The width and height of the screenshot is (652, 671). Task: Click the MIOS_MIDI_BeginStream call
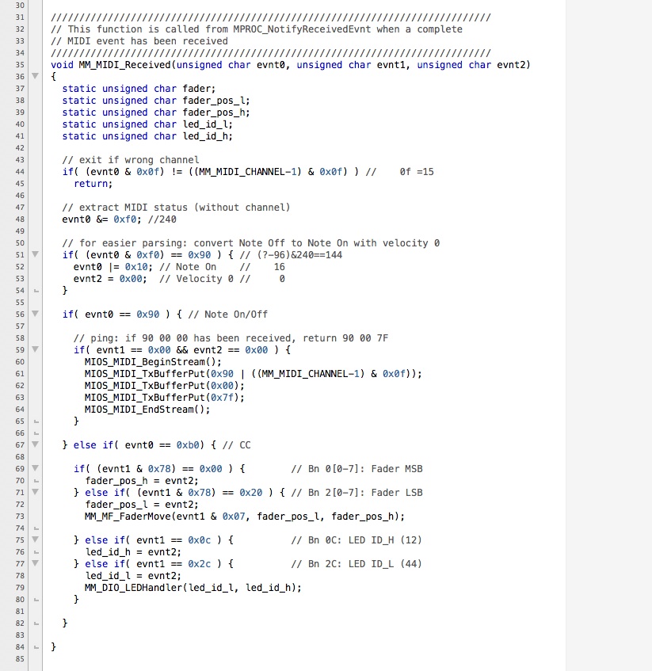[x=153, y=361]
